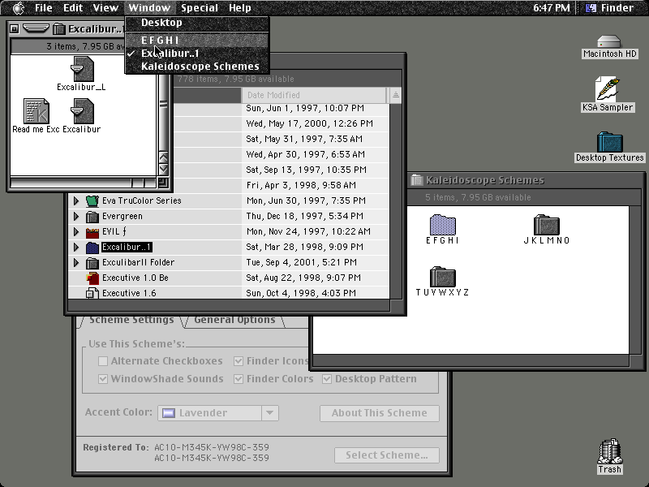The image size is (649, 487).
Task: Expand the ExculibarII Folder row
Action: tap(76, 262)
